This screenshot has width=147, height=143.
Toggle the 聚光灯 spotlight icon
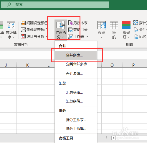coord(126,25)
